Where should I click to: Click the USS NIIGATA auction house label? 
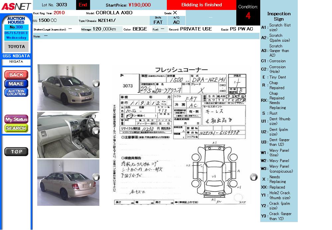16,56
